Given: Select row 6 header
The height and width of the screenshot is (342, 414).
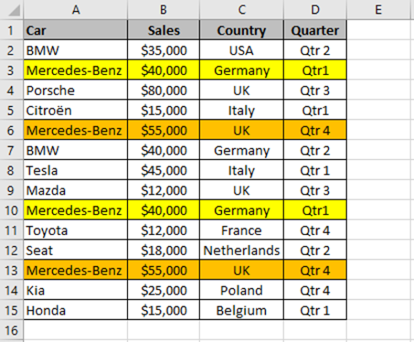Looking at the screenshot, I should [x=12, y=130].
